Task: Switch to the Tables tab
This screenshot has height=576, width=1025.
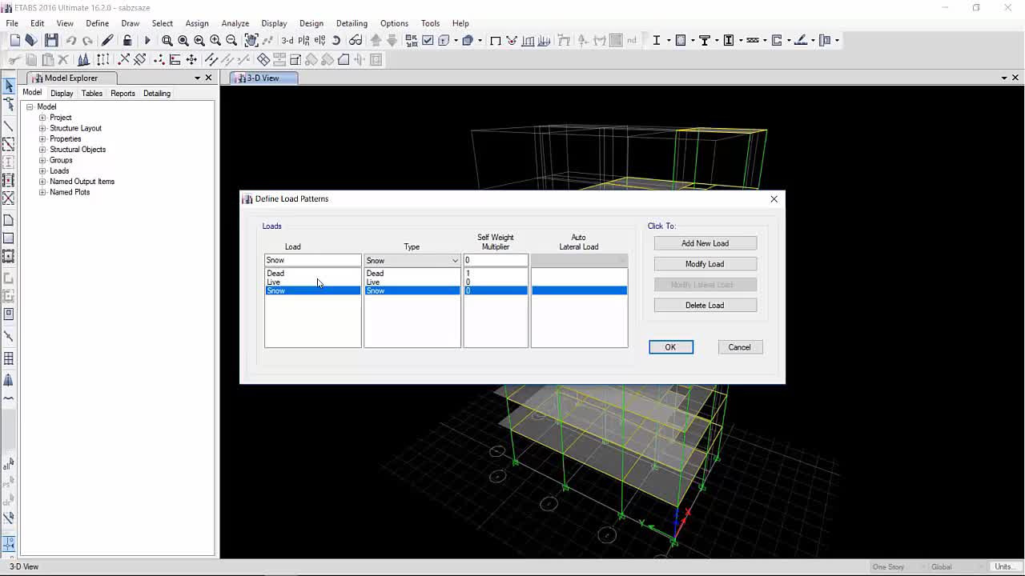Action: (92, 94)
